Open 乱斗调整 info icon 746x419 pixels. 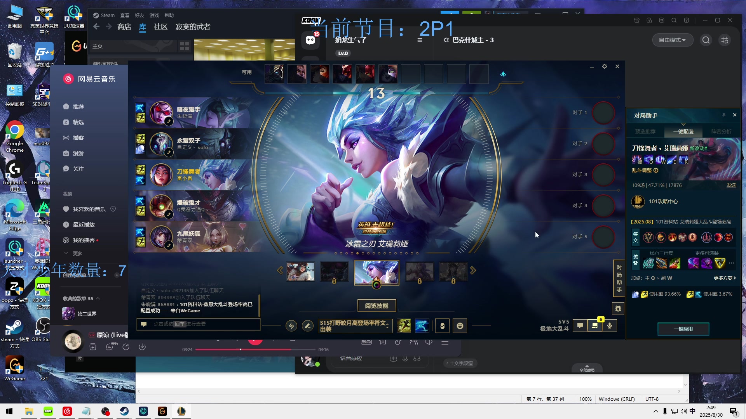pos(656,170)
